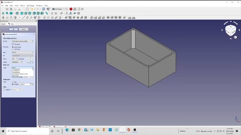The image size is (241, 135).
Task: Select Left hand direction radio
Action: [x=13, y=49]
